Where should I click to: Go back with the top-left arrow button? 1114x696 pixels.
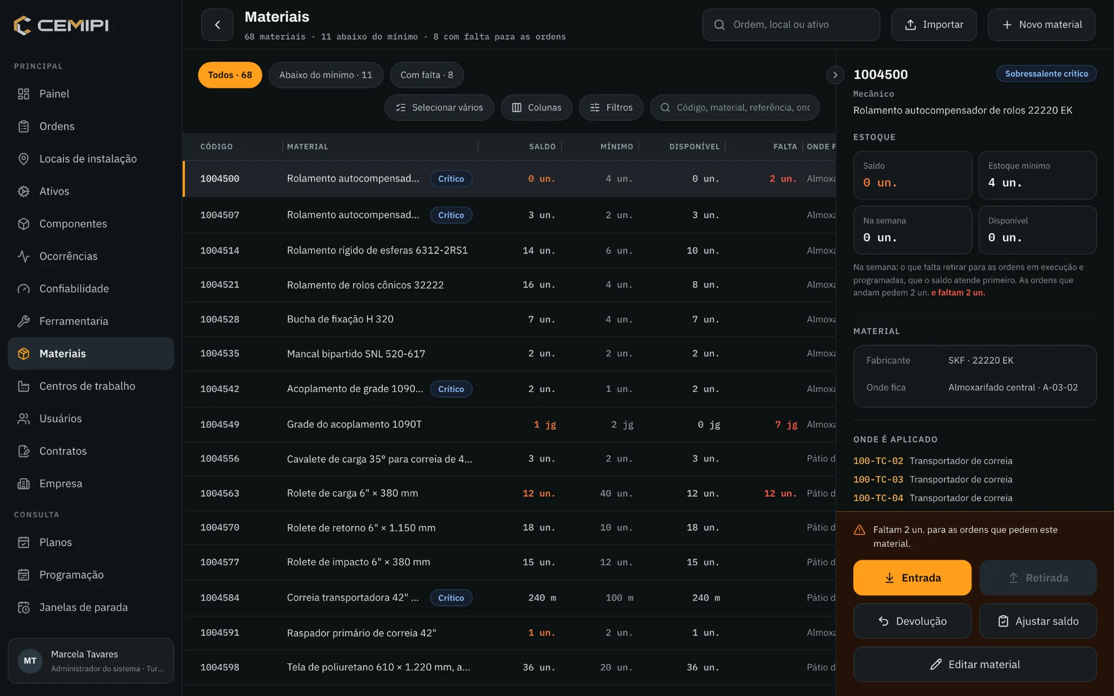tap(217, 24)
